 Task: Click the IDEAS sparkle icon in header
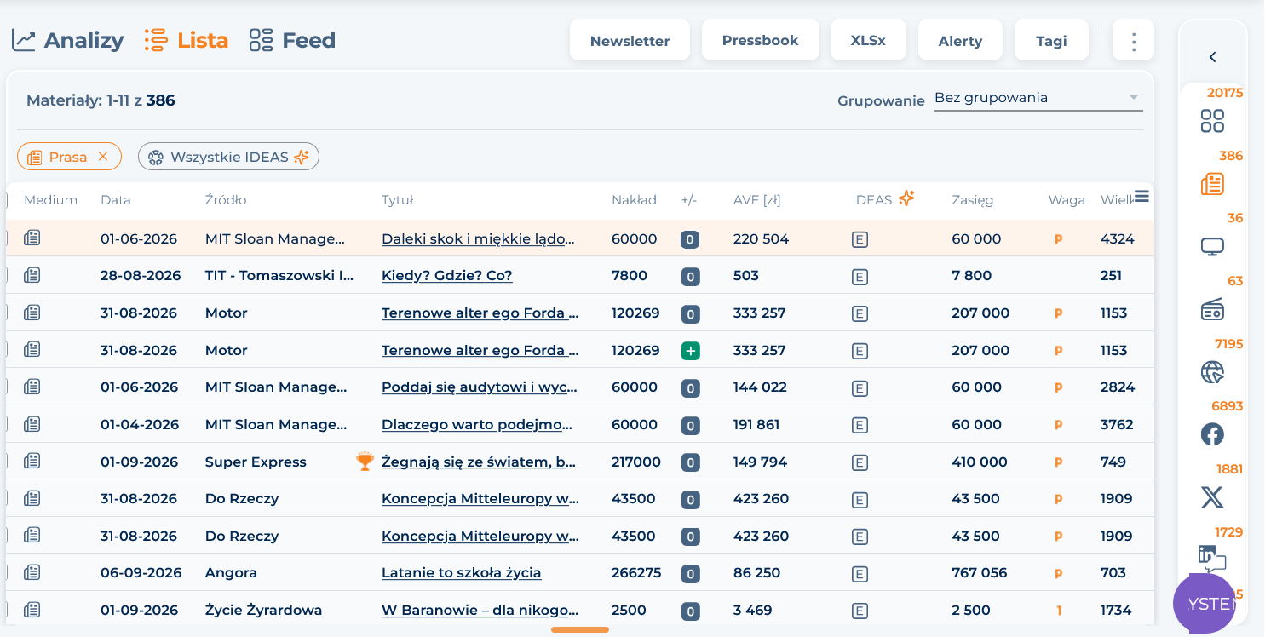906,198
